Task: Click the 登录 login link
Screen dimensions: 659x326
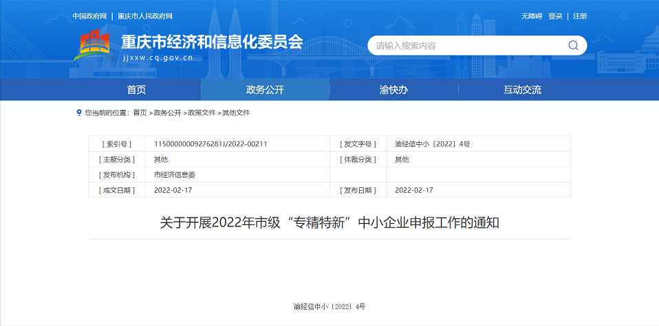Action: pyautogui.click(x=555, y=16)
